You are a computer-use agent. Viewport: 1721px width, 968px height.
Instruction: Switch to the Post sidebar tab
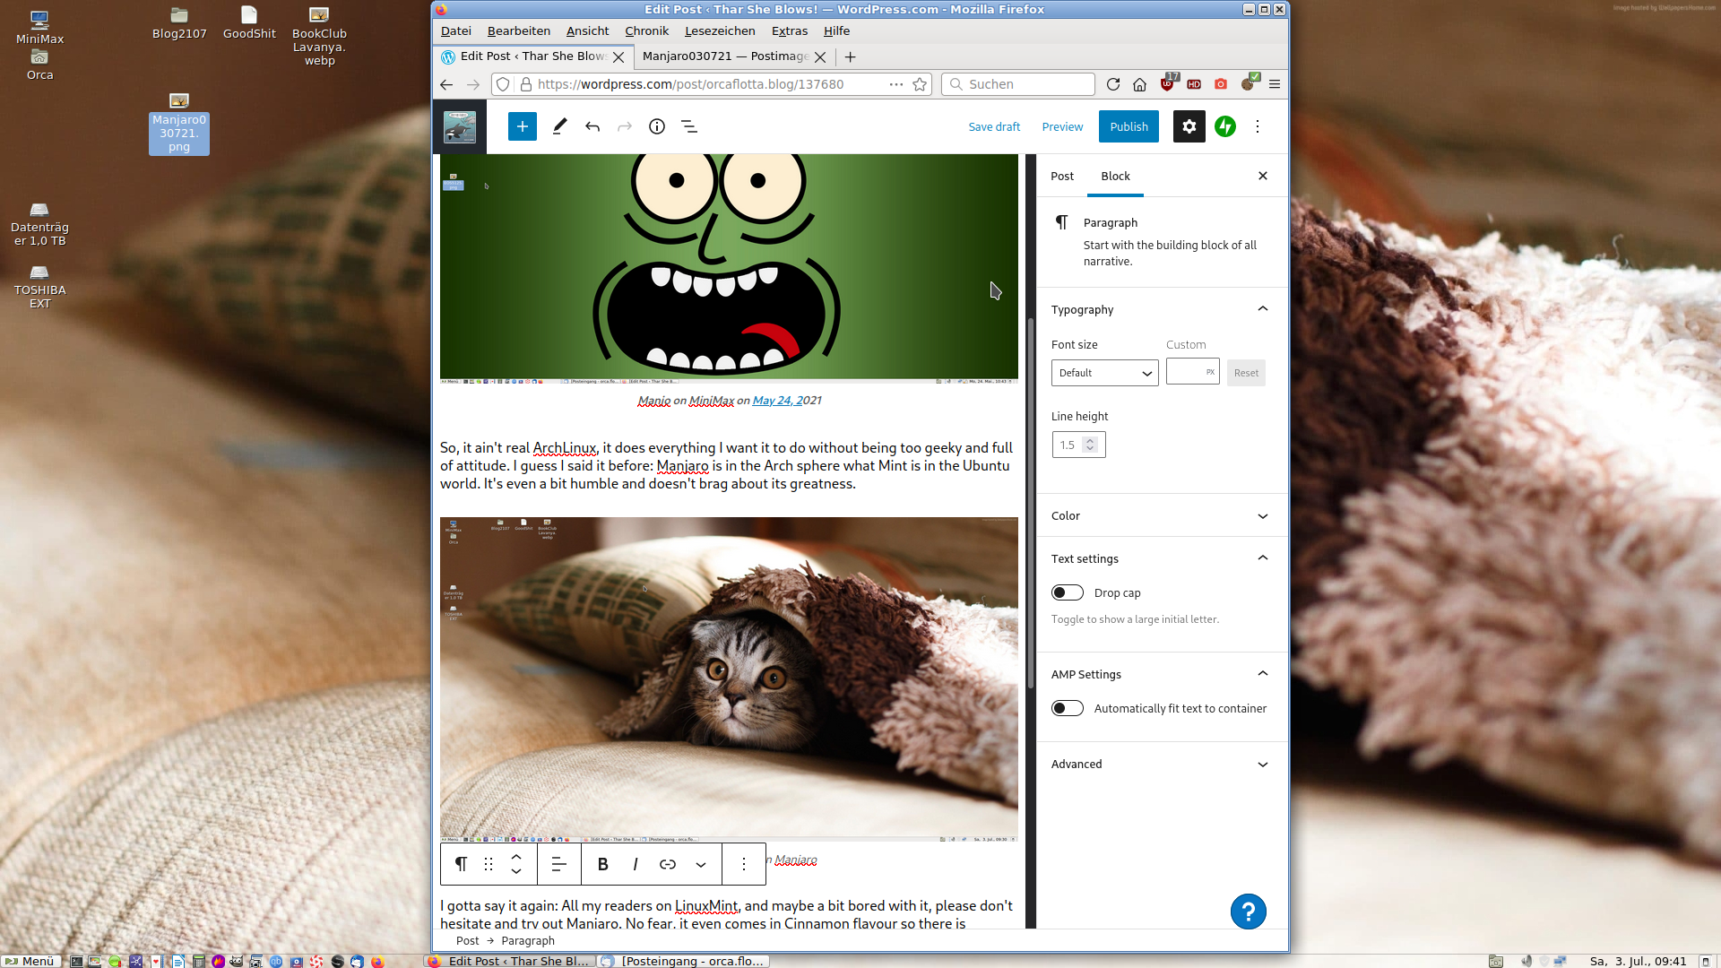tap(1062, 176)
